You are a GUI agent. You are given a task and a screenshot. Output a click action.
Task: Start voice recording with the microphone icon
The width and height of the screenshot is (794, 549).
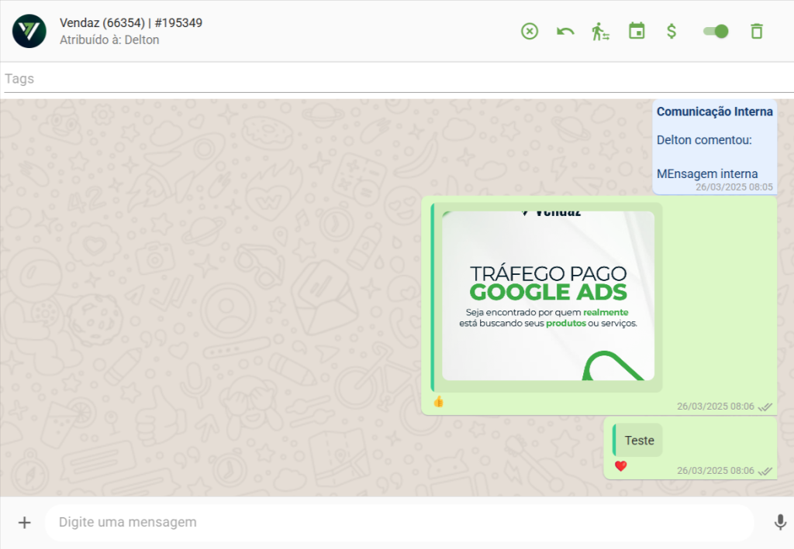click(x=780, y=522)
